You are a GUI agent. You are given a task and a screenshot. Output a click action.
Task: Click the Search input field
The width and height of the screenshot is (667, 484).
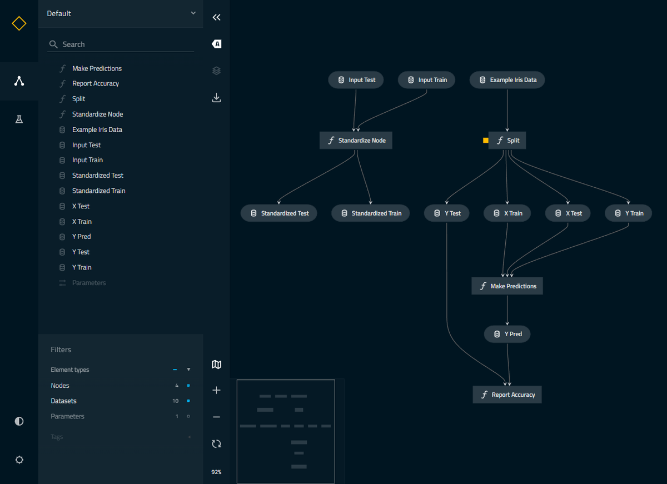(x=121, y=44)
